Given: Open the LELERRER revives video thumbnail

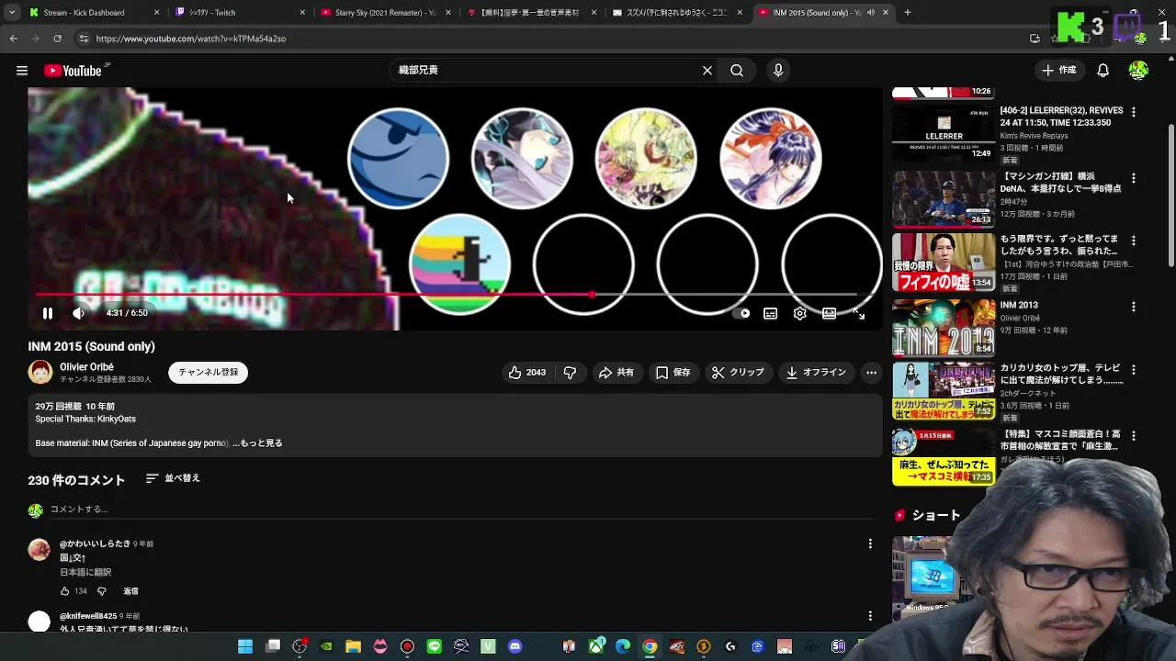Looking at the screenshot, I should pos(944,133).
